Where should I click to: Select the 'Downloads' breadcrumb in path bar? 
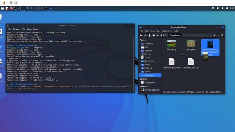click(175, 35)
